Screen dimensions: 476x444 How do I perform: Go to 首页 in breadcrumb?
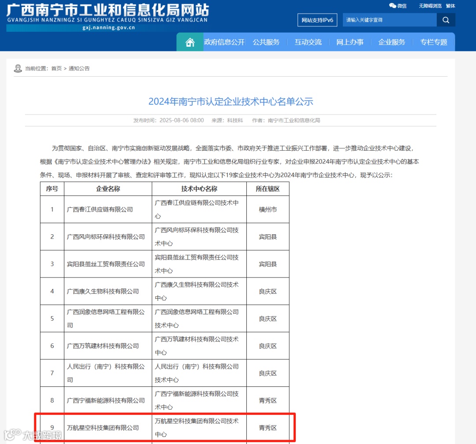pyautogui.click(x=56, y=68)
